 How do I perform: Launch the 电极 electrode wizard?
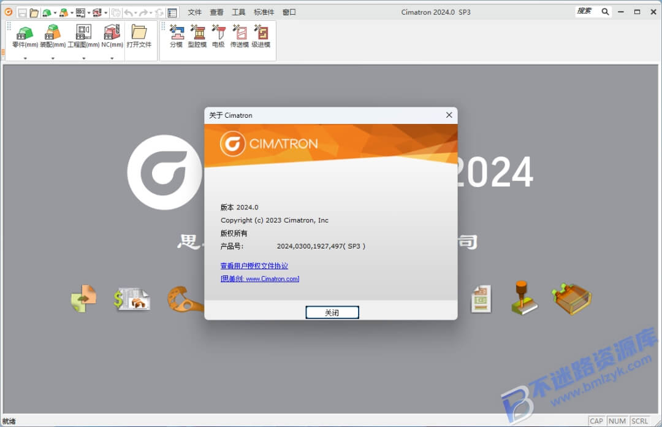point(218,36)
